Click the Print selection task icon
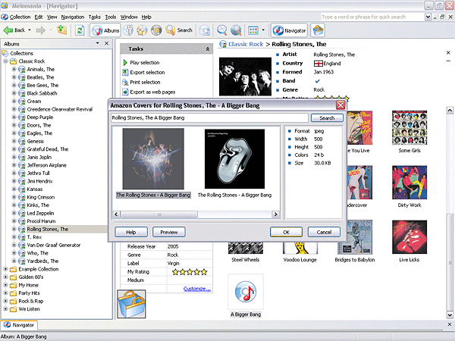 pyautogui.click(x=124, y=82)
